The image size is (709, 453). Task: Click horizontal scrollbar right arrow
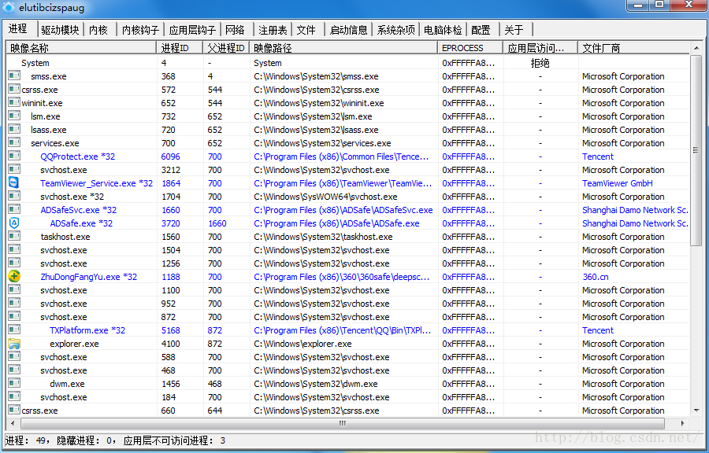(x=683, y=423)
